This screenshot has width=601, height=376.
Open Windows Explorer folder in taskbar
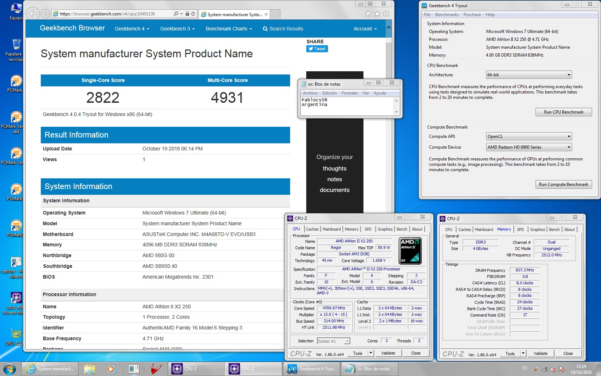coord(90,369)
